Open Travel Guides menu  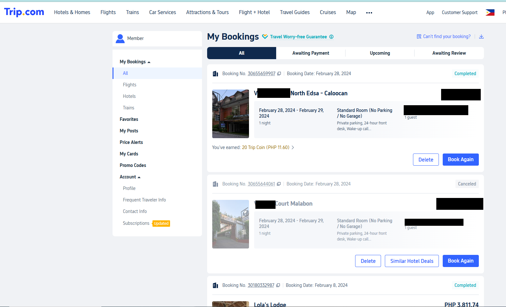pos(295,12)
